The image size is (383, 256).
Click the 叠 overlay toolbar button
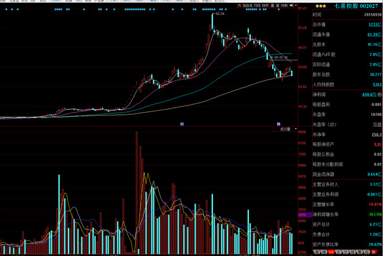pos(273,5)
